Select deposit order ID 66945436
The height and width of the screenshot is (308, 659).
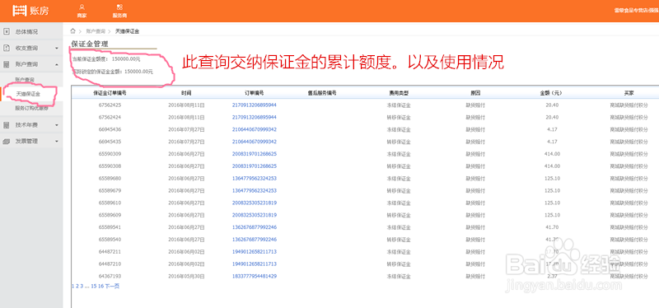pos(110,129)
